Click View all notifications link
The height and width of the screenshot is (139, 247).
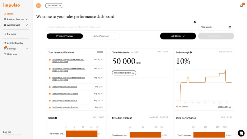pyautogui.click(x=100, y=52)
